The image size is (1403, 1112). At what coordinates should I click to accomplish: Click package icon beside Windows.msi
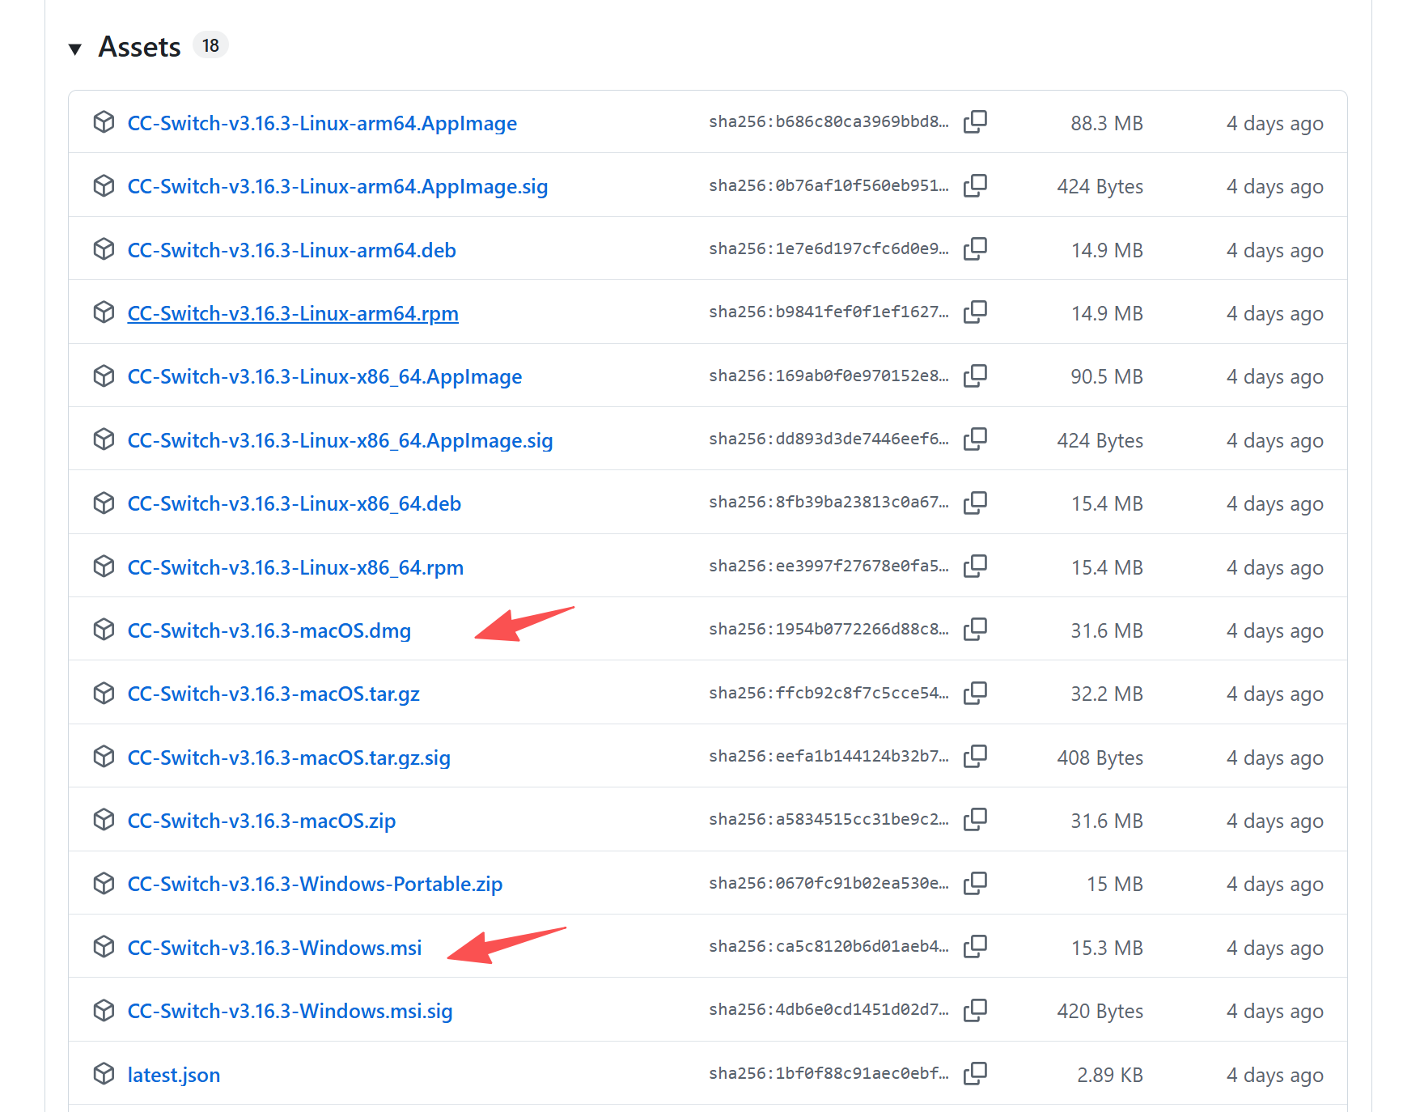(x=104, y=947)
